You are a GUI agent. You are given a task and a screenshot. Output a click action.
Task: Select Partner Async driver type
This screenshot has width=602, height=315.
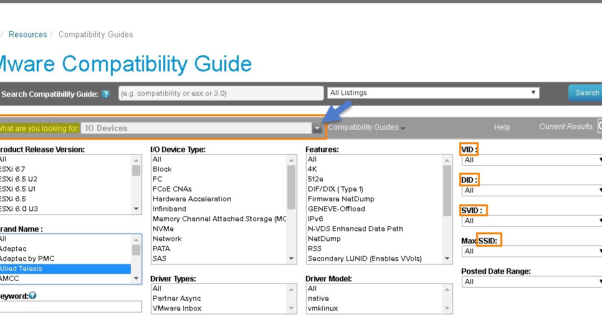176,299
